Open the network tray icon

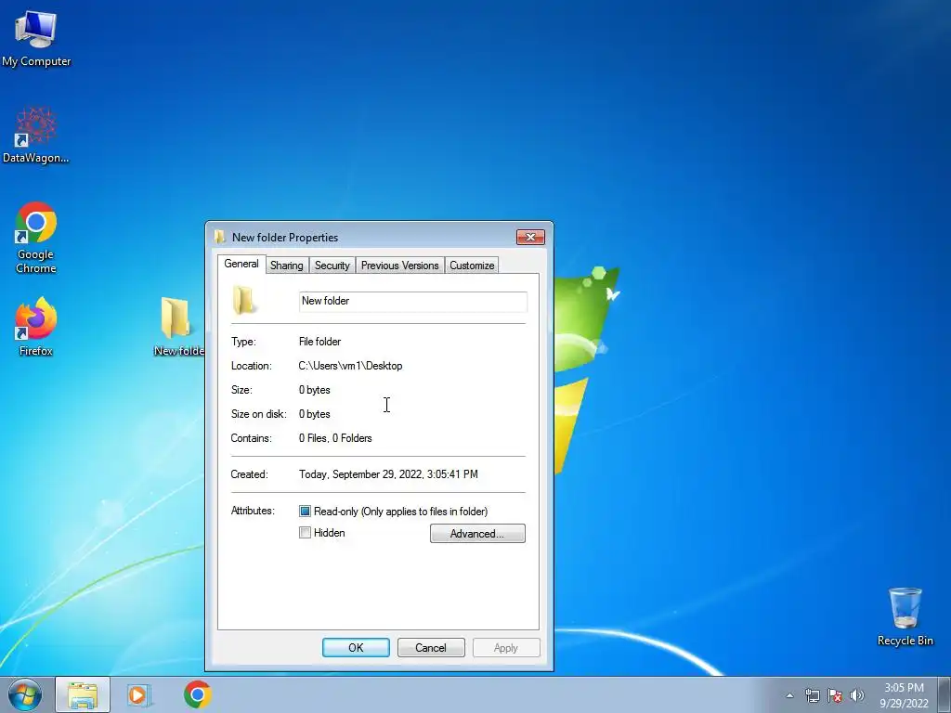click(x=812, y=695)
